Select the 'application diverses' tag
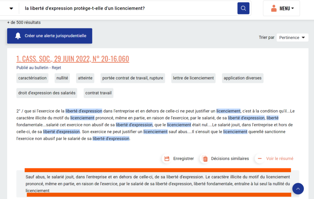 [x=243, y=78]
